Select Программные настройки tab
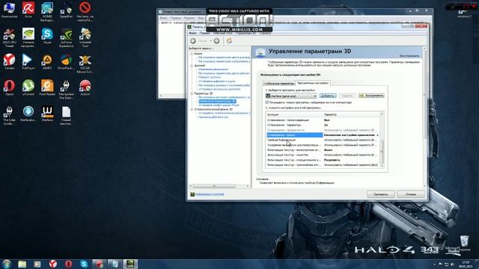479x269 pixels. click(x=313, y=83)
